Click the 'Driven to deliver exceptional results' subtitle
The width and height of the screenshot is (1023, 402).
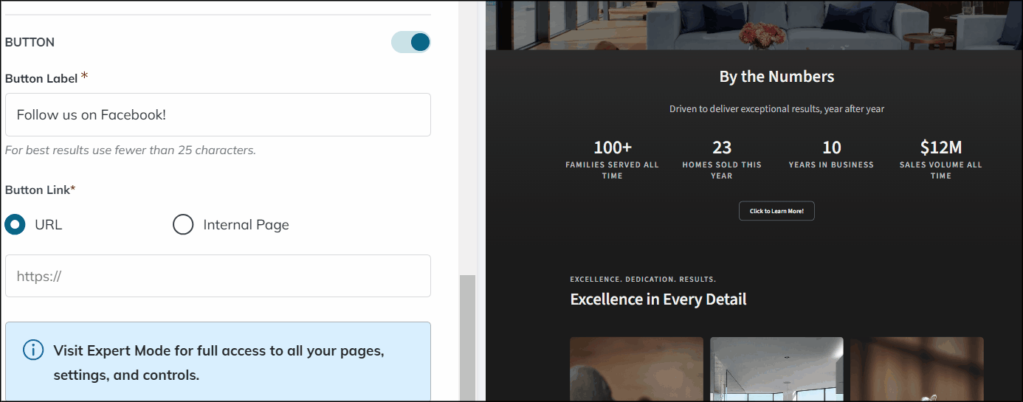(x=776, y=108)
